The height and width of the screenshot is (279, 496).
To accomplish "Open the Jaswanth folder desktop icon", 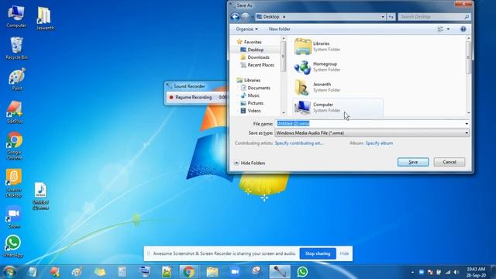I will click(45, 19).
